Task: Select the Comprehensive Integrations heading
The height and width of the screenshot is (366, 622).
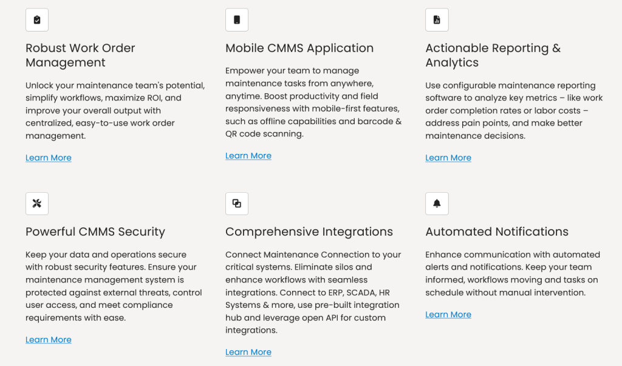Action: [x=309, y=231]
